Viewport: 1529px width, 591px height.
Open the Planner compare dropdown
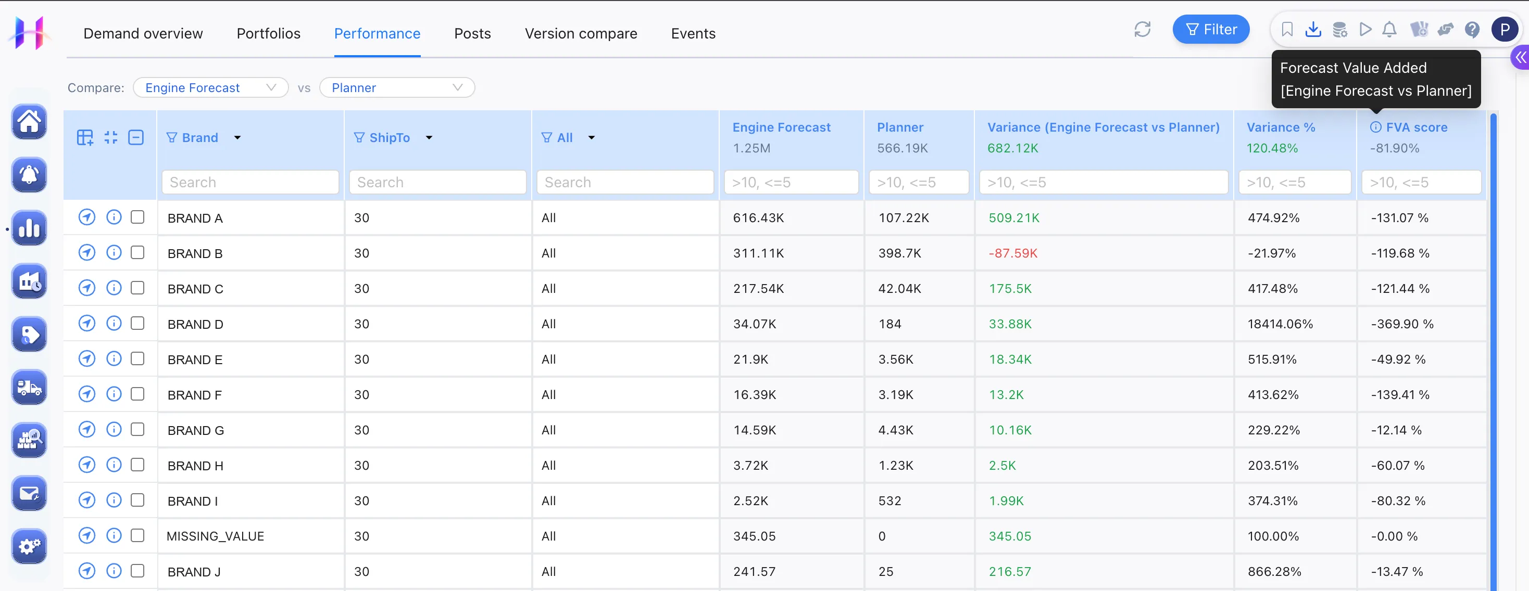[x=397, y=88]
